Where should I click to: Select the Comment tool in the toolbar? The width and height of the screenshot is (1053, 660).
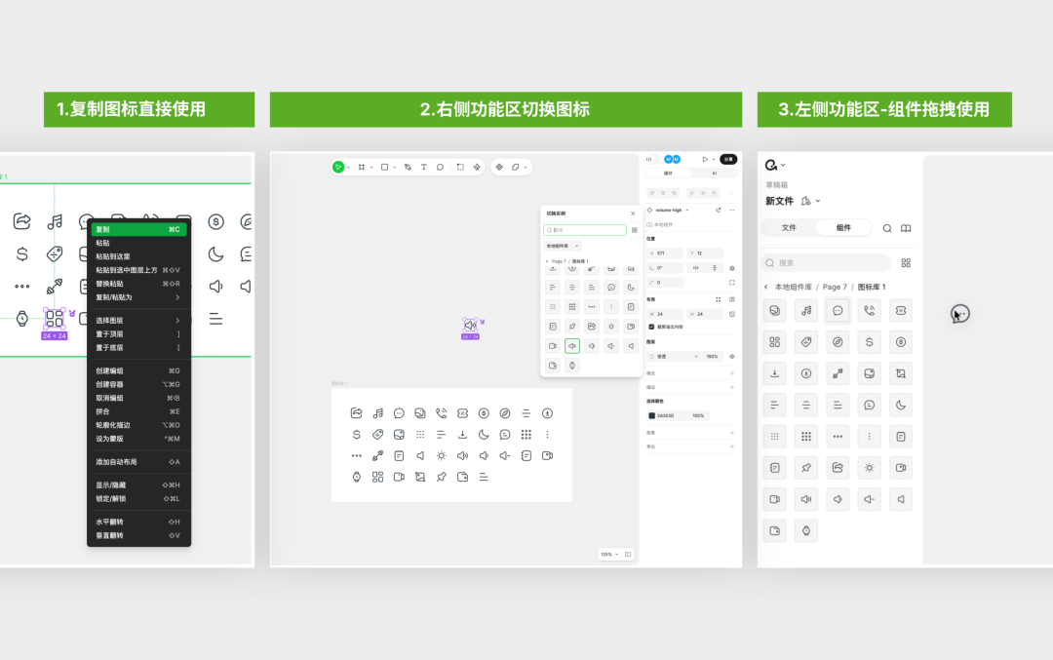pyautogui.click(x=441, y=167)
